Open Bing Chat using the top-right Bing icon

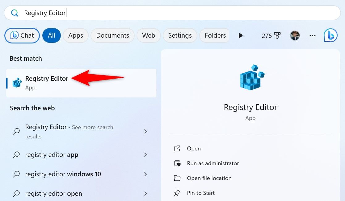[330, 35]
